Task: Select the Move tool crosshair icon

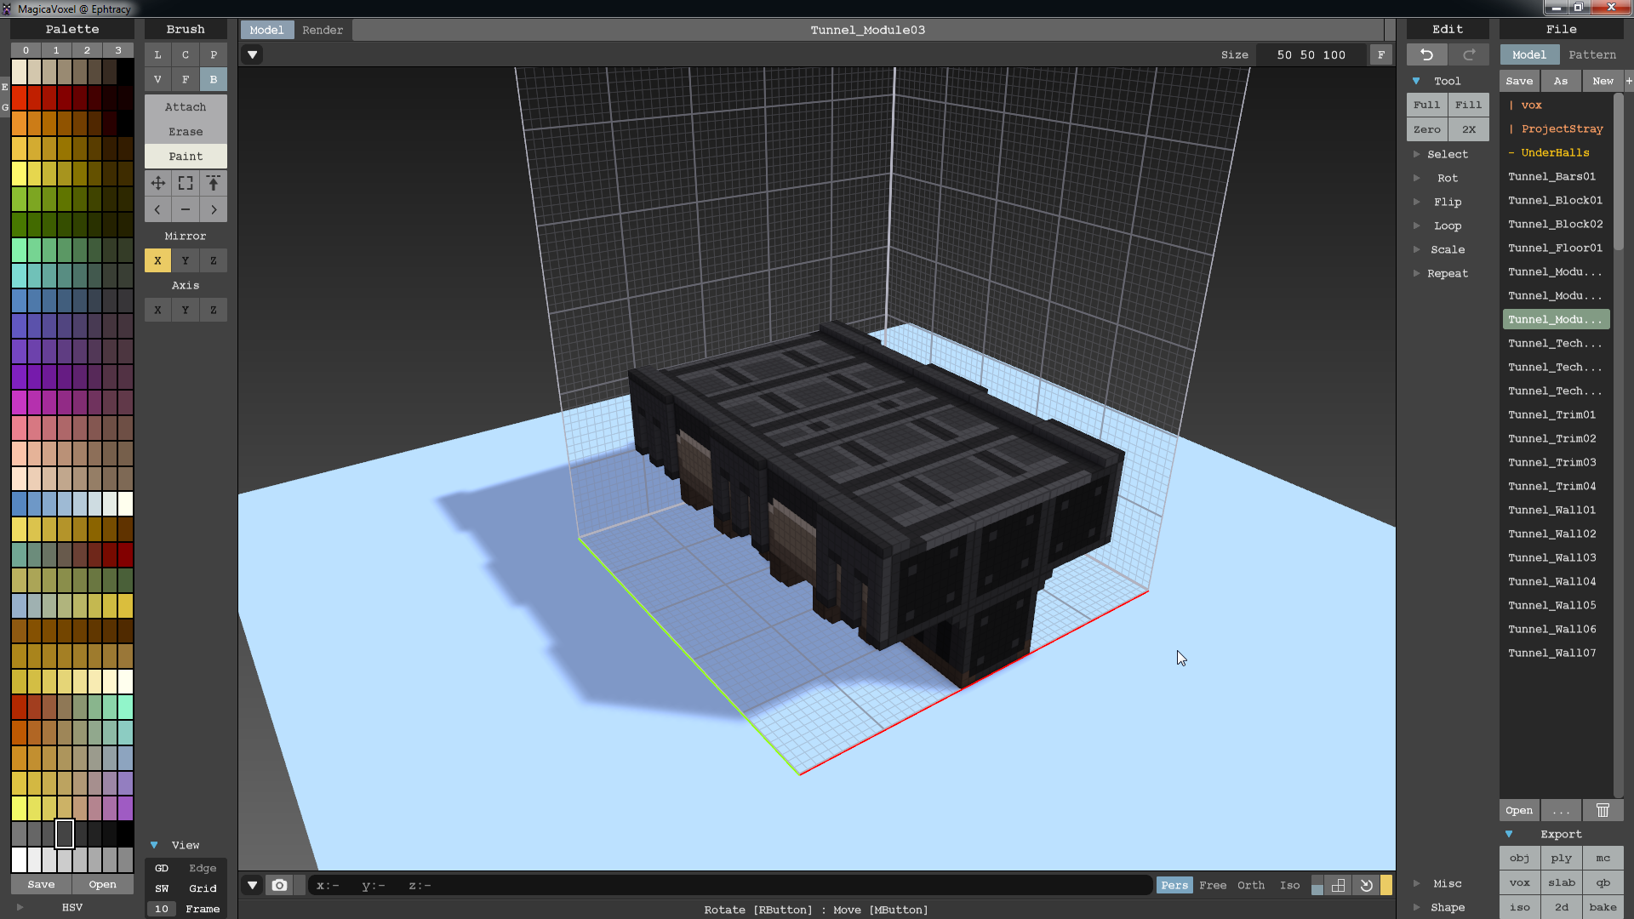Action: 157,183
